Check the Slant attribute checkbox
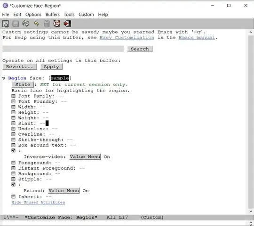 14,123
